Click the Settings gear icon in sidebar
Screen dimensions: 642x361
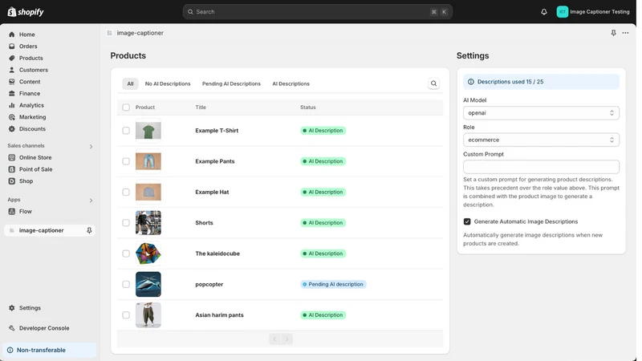click(12, 308)
